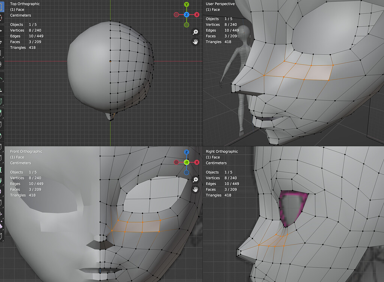
Task: Select the purple Smooth tool in toolbar
Action: click(x=1, y=191)
